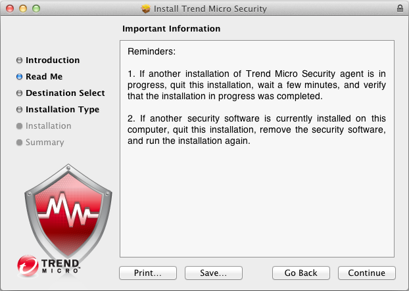409x291 pixels.
Task: Click the Trend Micro brand logo
Action: 49,264
